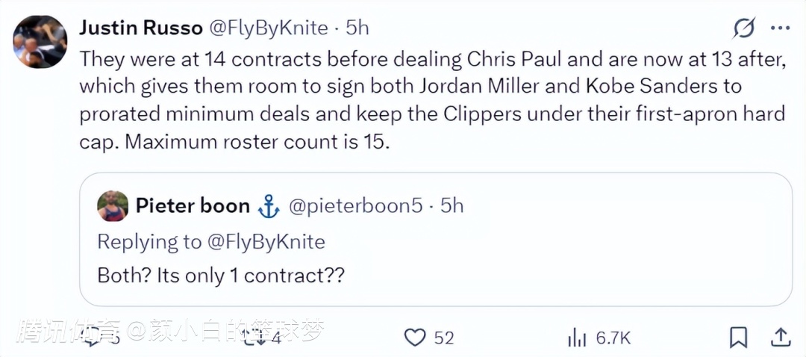The width and height of the screenshot is (806, 357).
Task: Open the quoted tweet's 5h timestamp
Action: [452, 206]
